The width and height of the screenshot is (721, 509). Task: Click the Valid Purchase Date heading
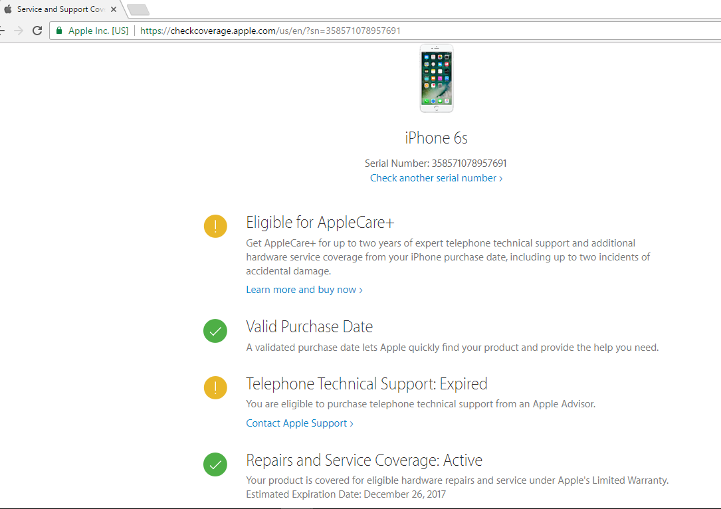click(x=310, y=327)
